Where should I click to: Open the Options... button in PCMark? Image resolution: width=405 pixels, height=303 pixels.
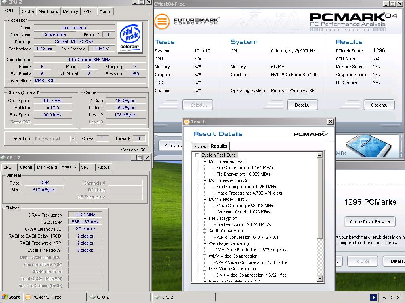click(x=379, y=105)
